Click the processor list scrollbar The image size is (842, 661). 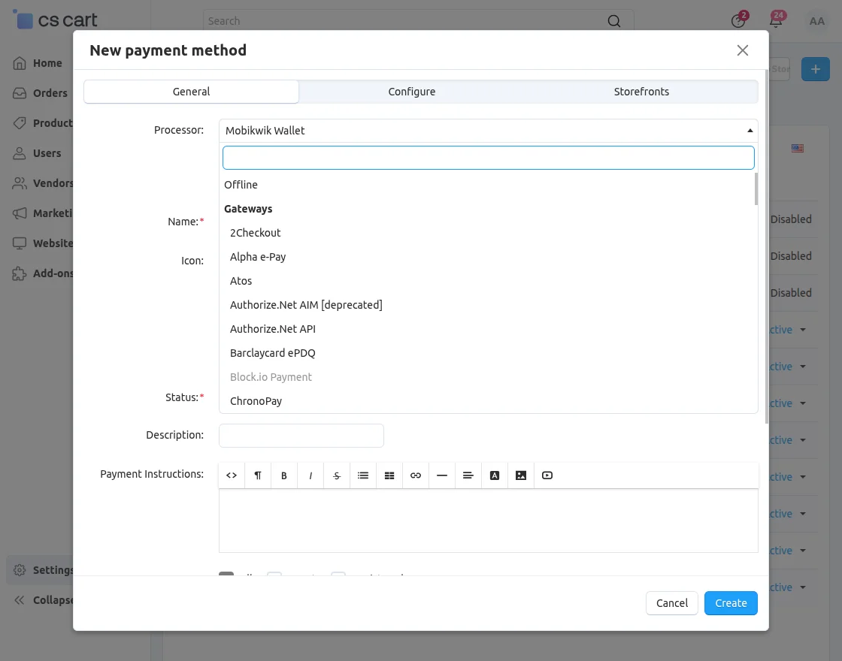click(756, 189)
